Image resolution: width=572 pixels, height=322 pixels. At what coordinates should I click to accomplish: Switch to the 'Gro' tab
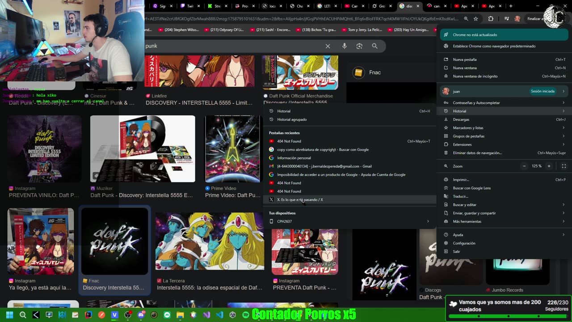click(379, 6)
